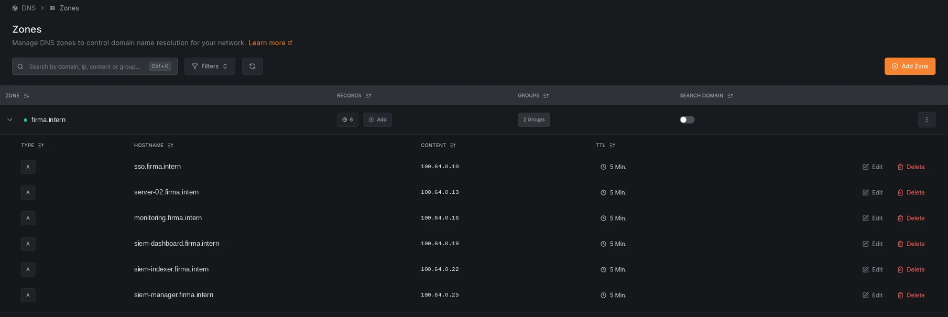
Task: Sort by the RECORDS column icon
Action: point(368,96)
